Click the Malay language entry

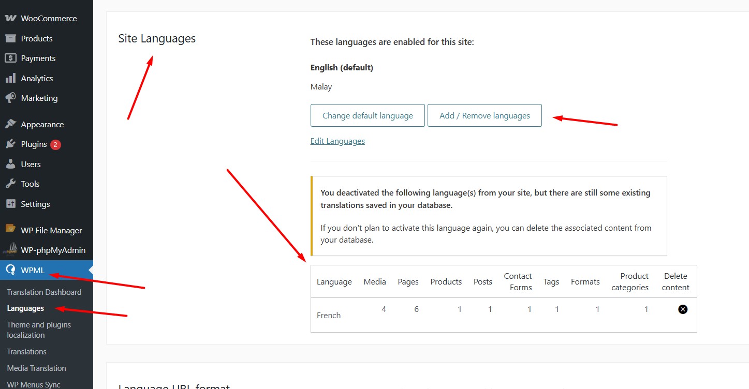click(321, 87)
